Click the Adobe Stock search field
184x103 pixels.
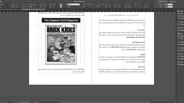pyautogui.click(x=181, y=1)
